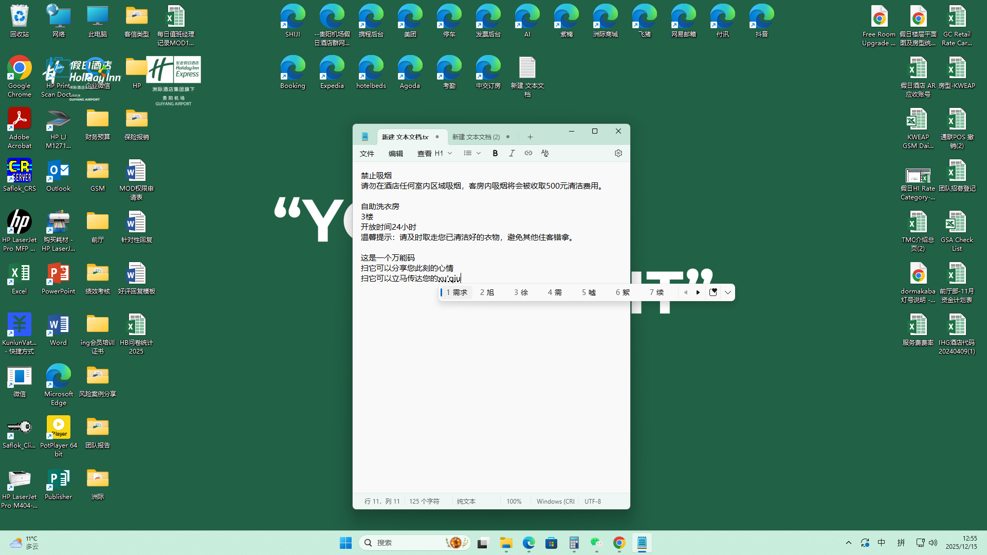Click the insert link icon
987x555 pixels.
click(528, 153)
